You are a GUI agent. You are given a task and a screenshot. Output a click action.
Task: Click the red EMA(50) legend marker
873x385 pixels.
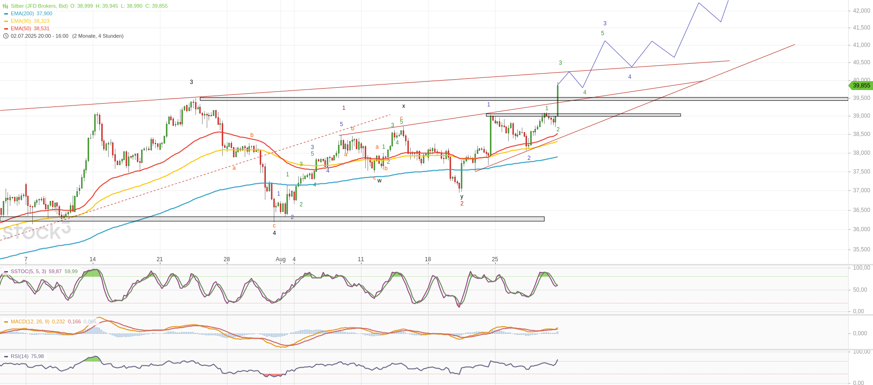pos(6,29)
